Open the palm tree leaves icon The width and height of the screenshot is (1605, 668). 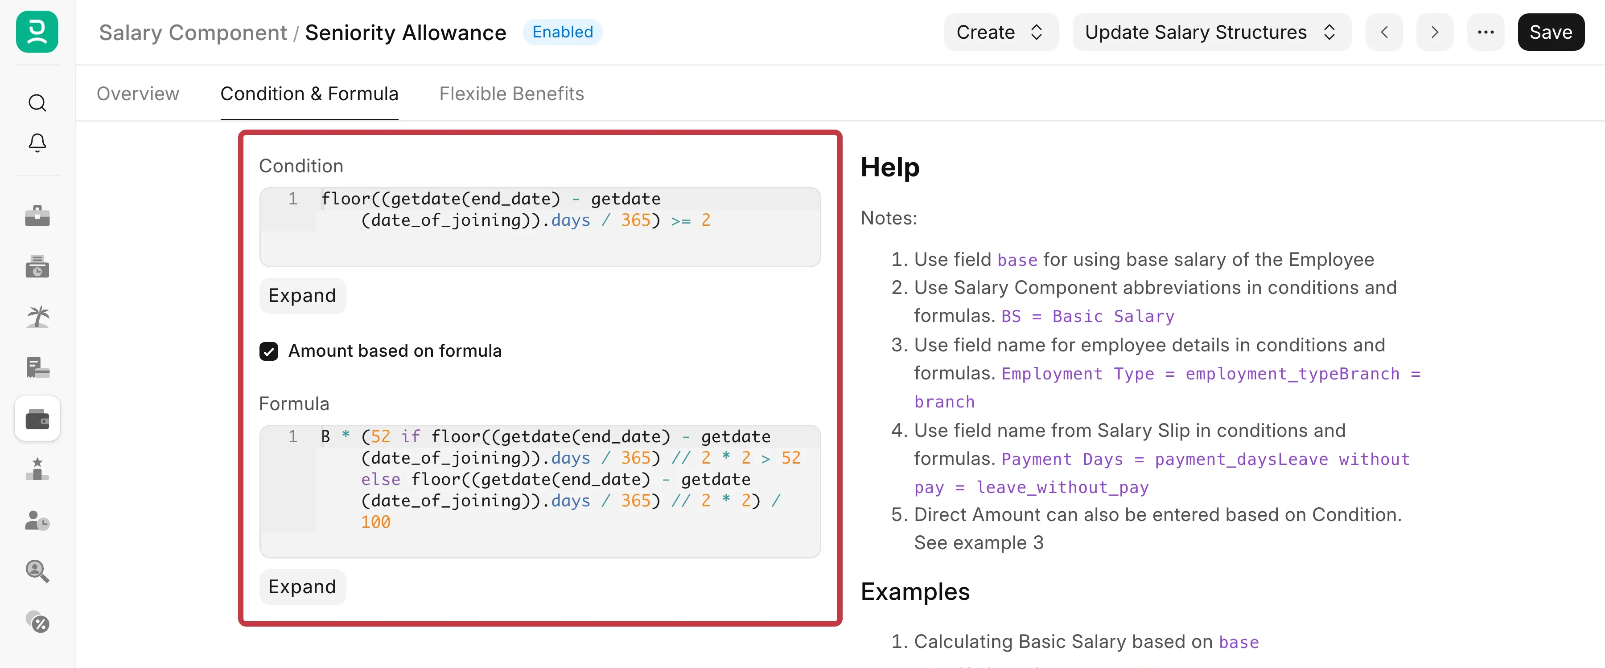point(37,317)
